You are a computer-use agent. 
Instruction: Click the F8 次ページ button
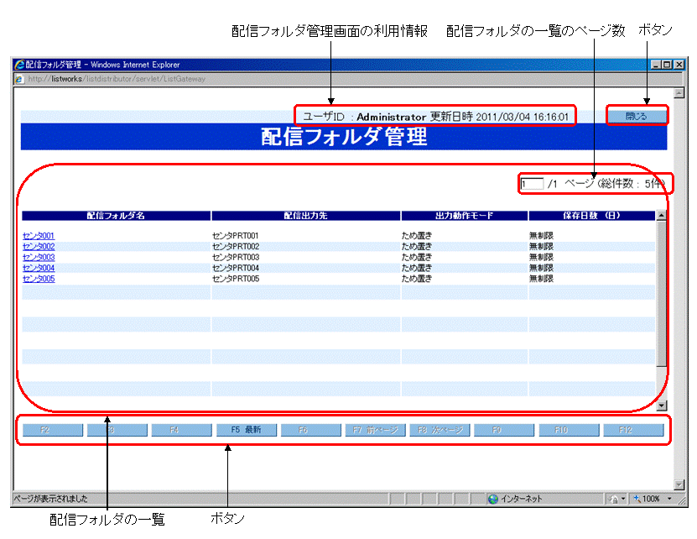tap(440, 430)
